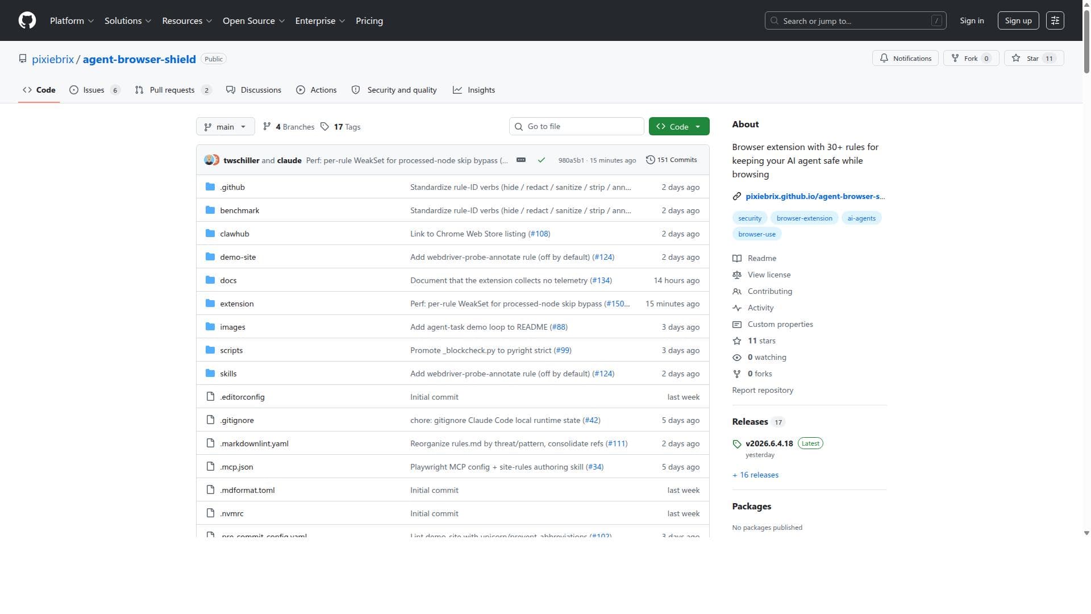Expand the Resources menu in the header
This screenshot has height=614, width=1091.
pyautogui.click(x=187, y=20)
